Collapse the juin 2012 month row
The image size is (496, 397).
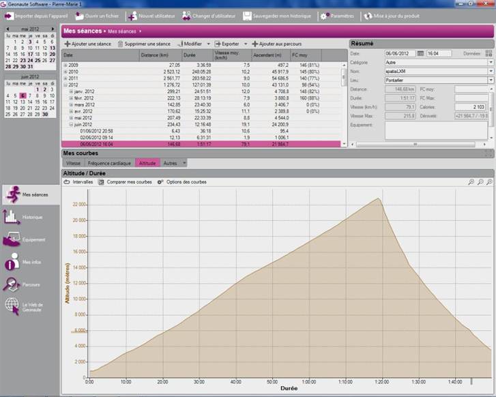tap(72, 124)
